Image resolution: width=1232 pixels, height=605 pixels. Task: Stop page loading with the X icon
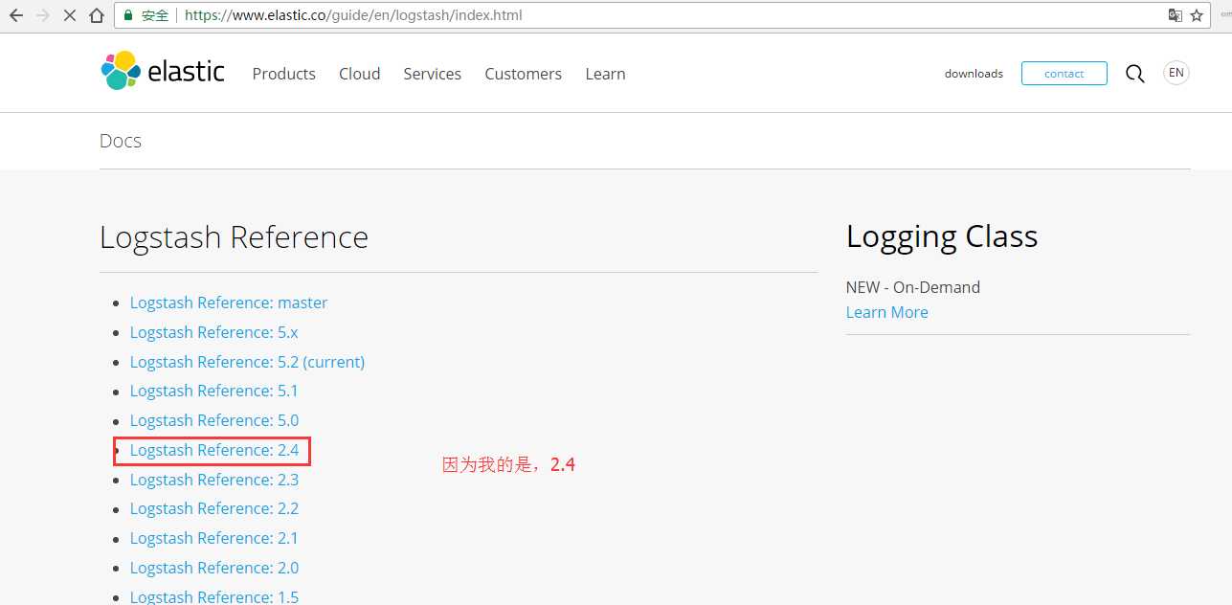pyautogui.click(x=69, y=15)
